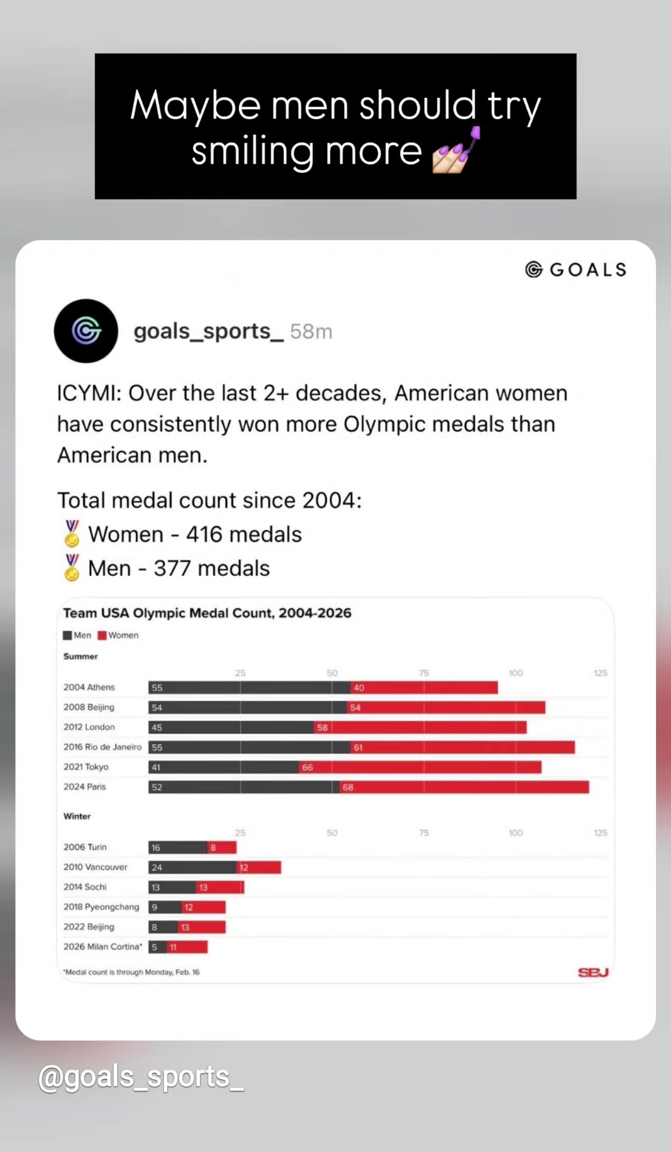The image size is (671, 1152).
Task: Click the Winter section heading
Action: coord(77,816)
